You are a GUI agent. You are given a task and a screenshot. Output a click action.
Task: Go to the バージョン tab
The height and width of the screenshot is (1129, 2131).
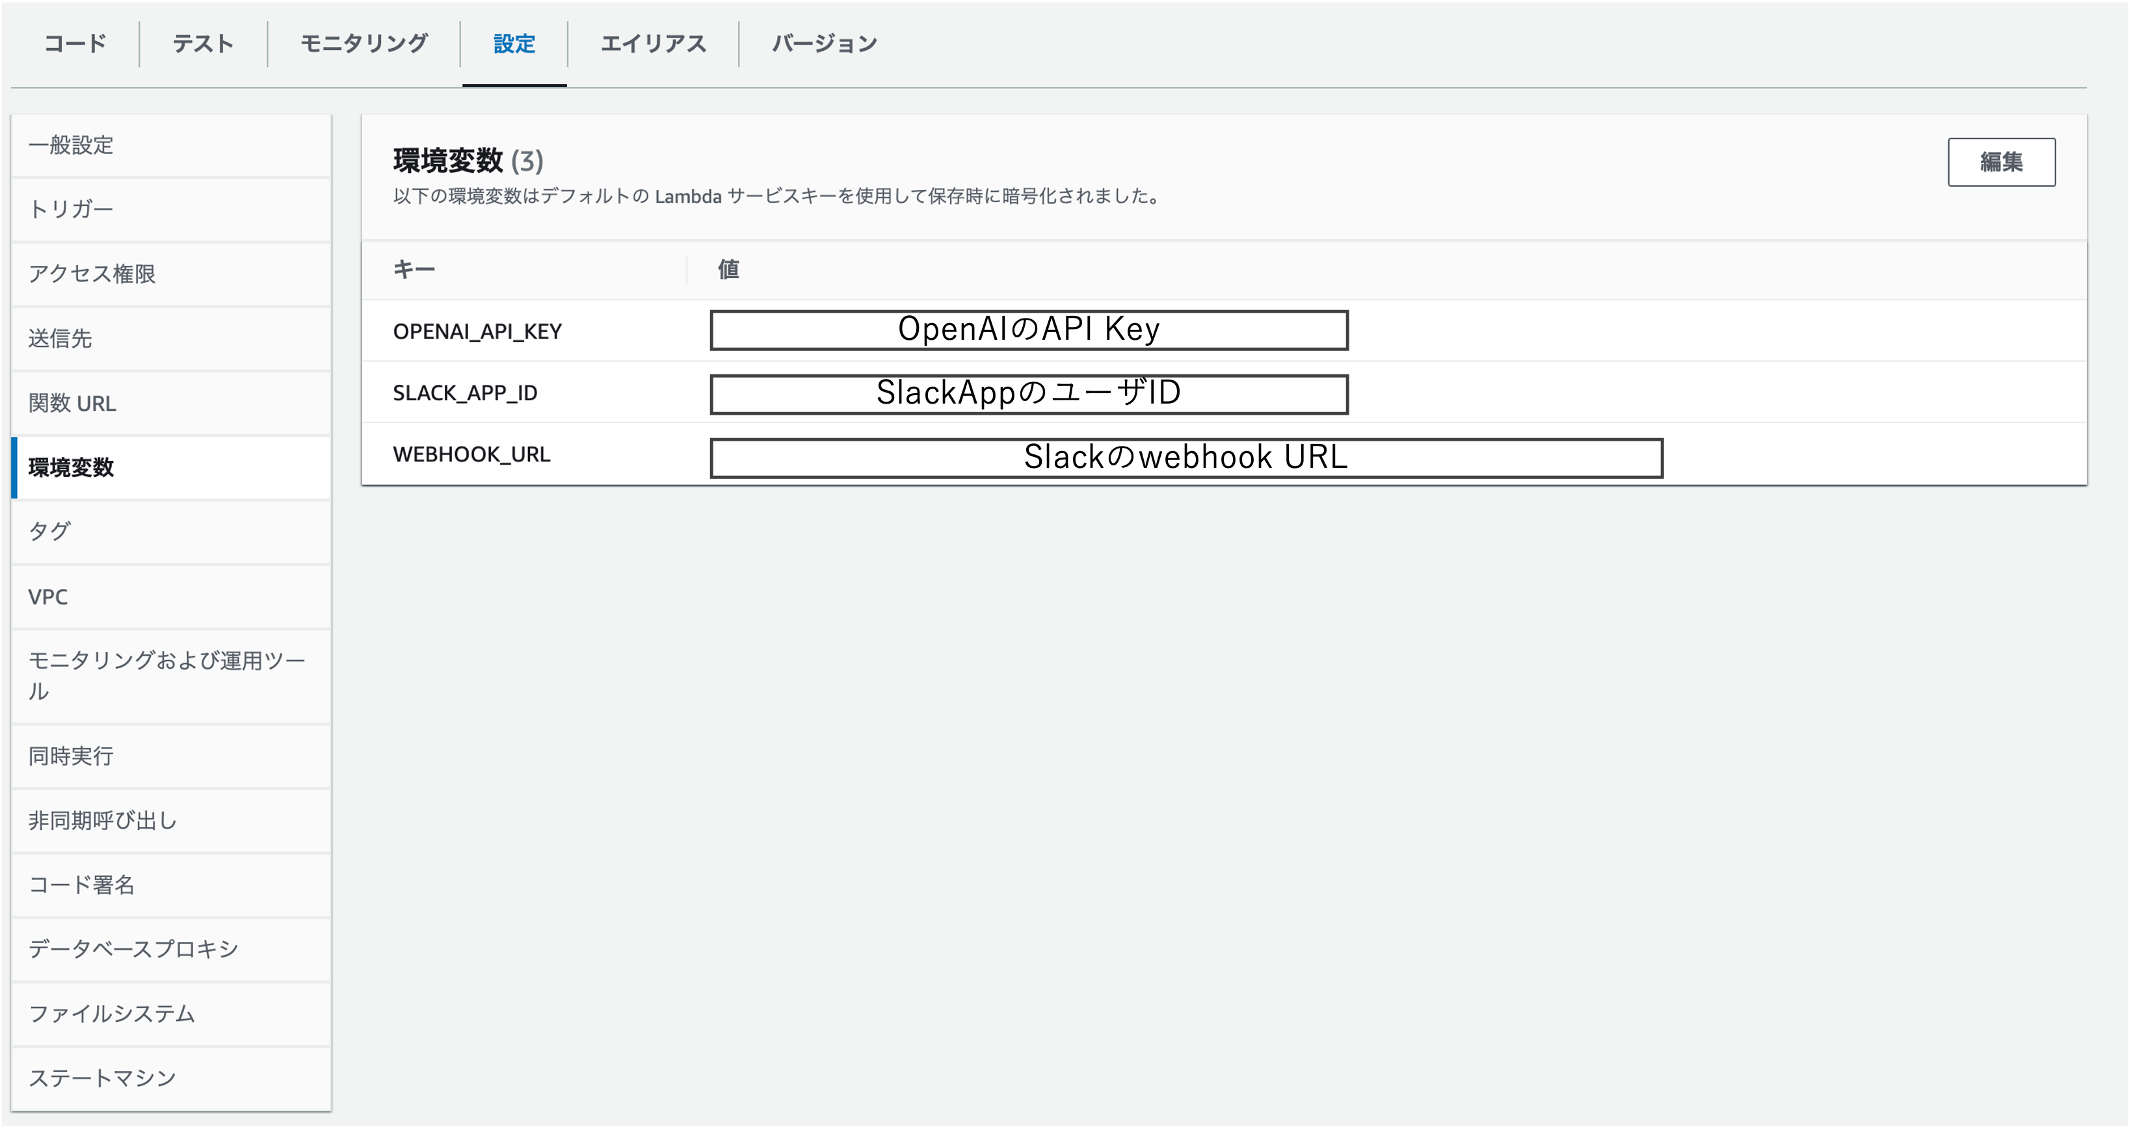point(824,44)
